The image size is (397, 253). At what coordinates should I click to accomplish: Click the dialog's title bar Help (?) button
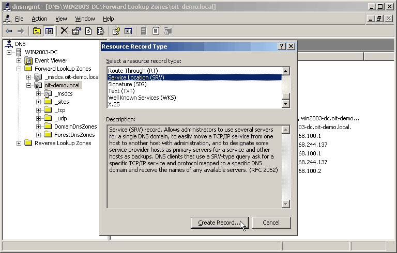pos(282,46)
